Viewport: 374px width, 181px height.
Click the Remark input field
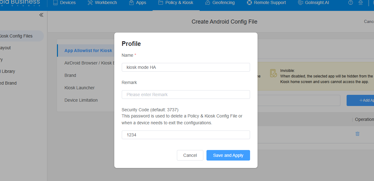pos(186,94)
